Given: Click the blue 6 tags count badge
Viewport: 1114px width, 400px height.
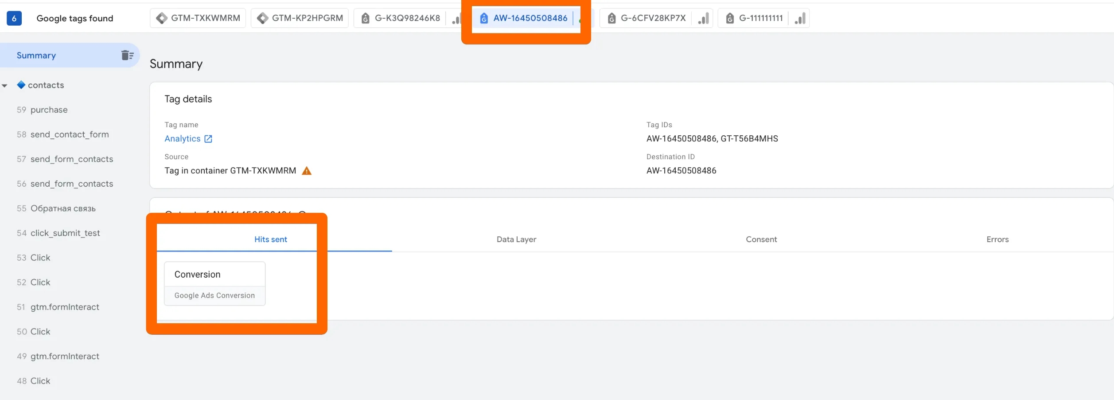Looking at the screenshot, I should tap(14, 18).
